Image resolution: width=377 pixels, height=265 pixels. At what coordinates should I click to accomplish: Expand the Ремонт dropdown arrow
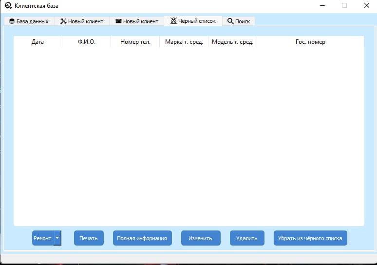[57, 238]
